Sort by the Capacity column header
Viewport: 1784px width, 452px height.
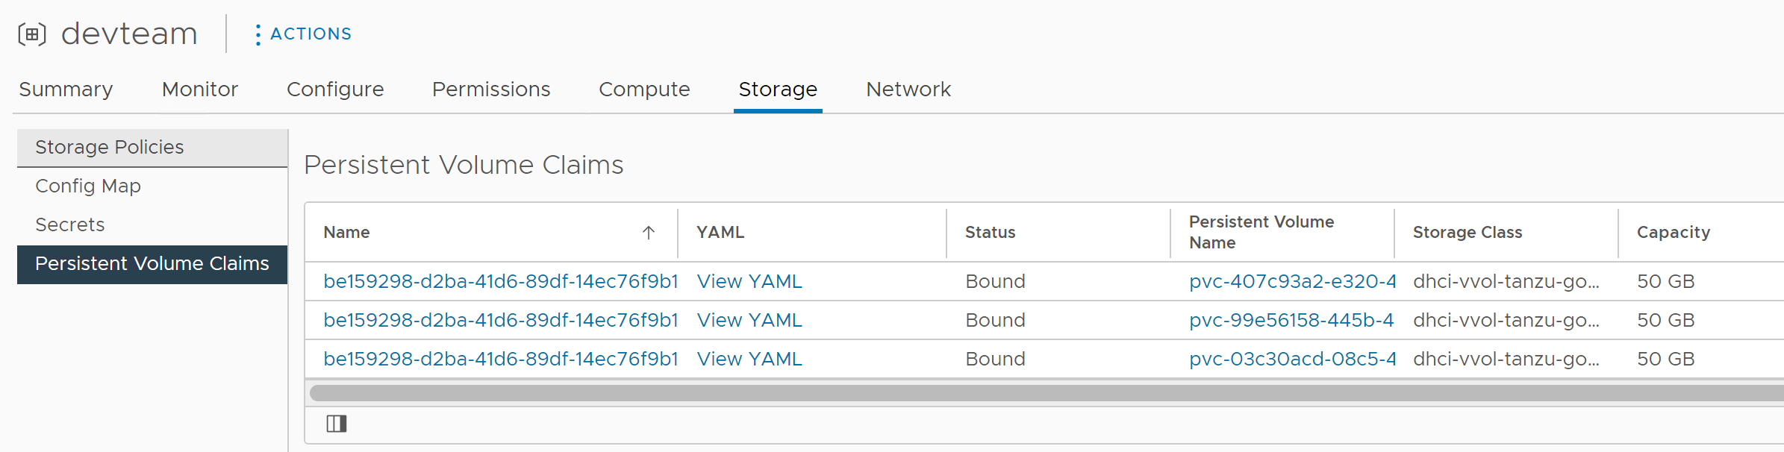click(x=1673, y=233)
